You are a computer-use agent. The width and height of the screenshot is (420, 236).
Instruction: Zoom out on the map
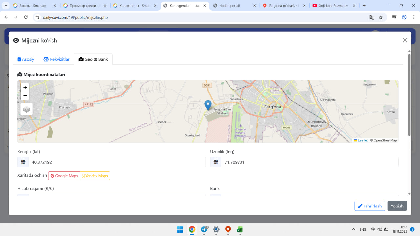(x=25, y=95)
